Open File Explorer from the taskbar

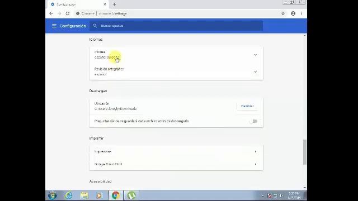point(84,195)
